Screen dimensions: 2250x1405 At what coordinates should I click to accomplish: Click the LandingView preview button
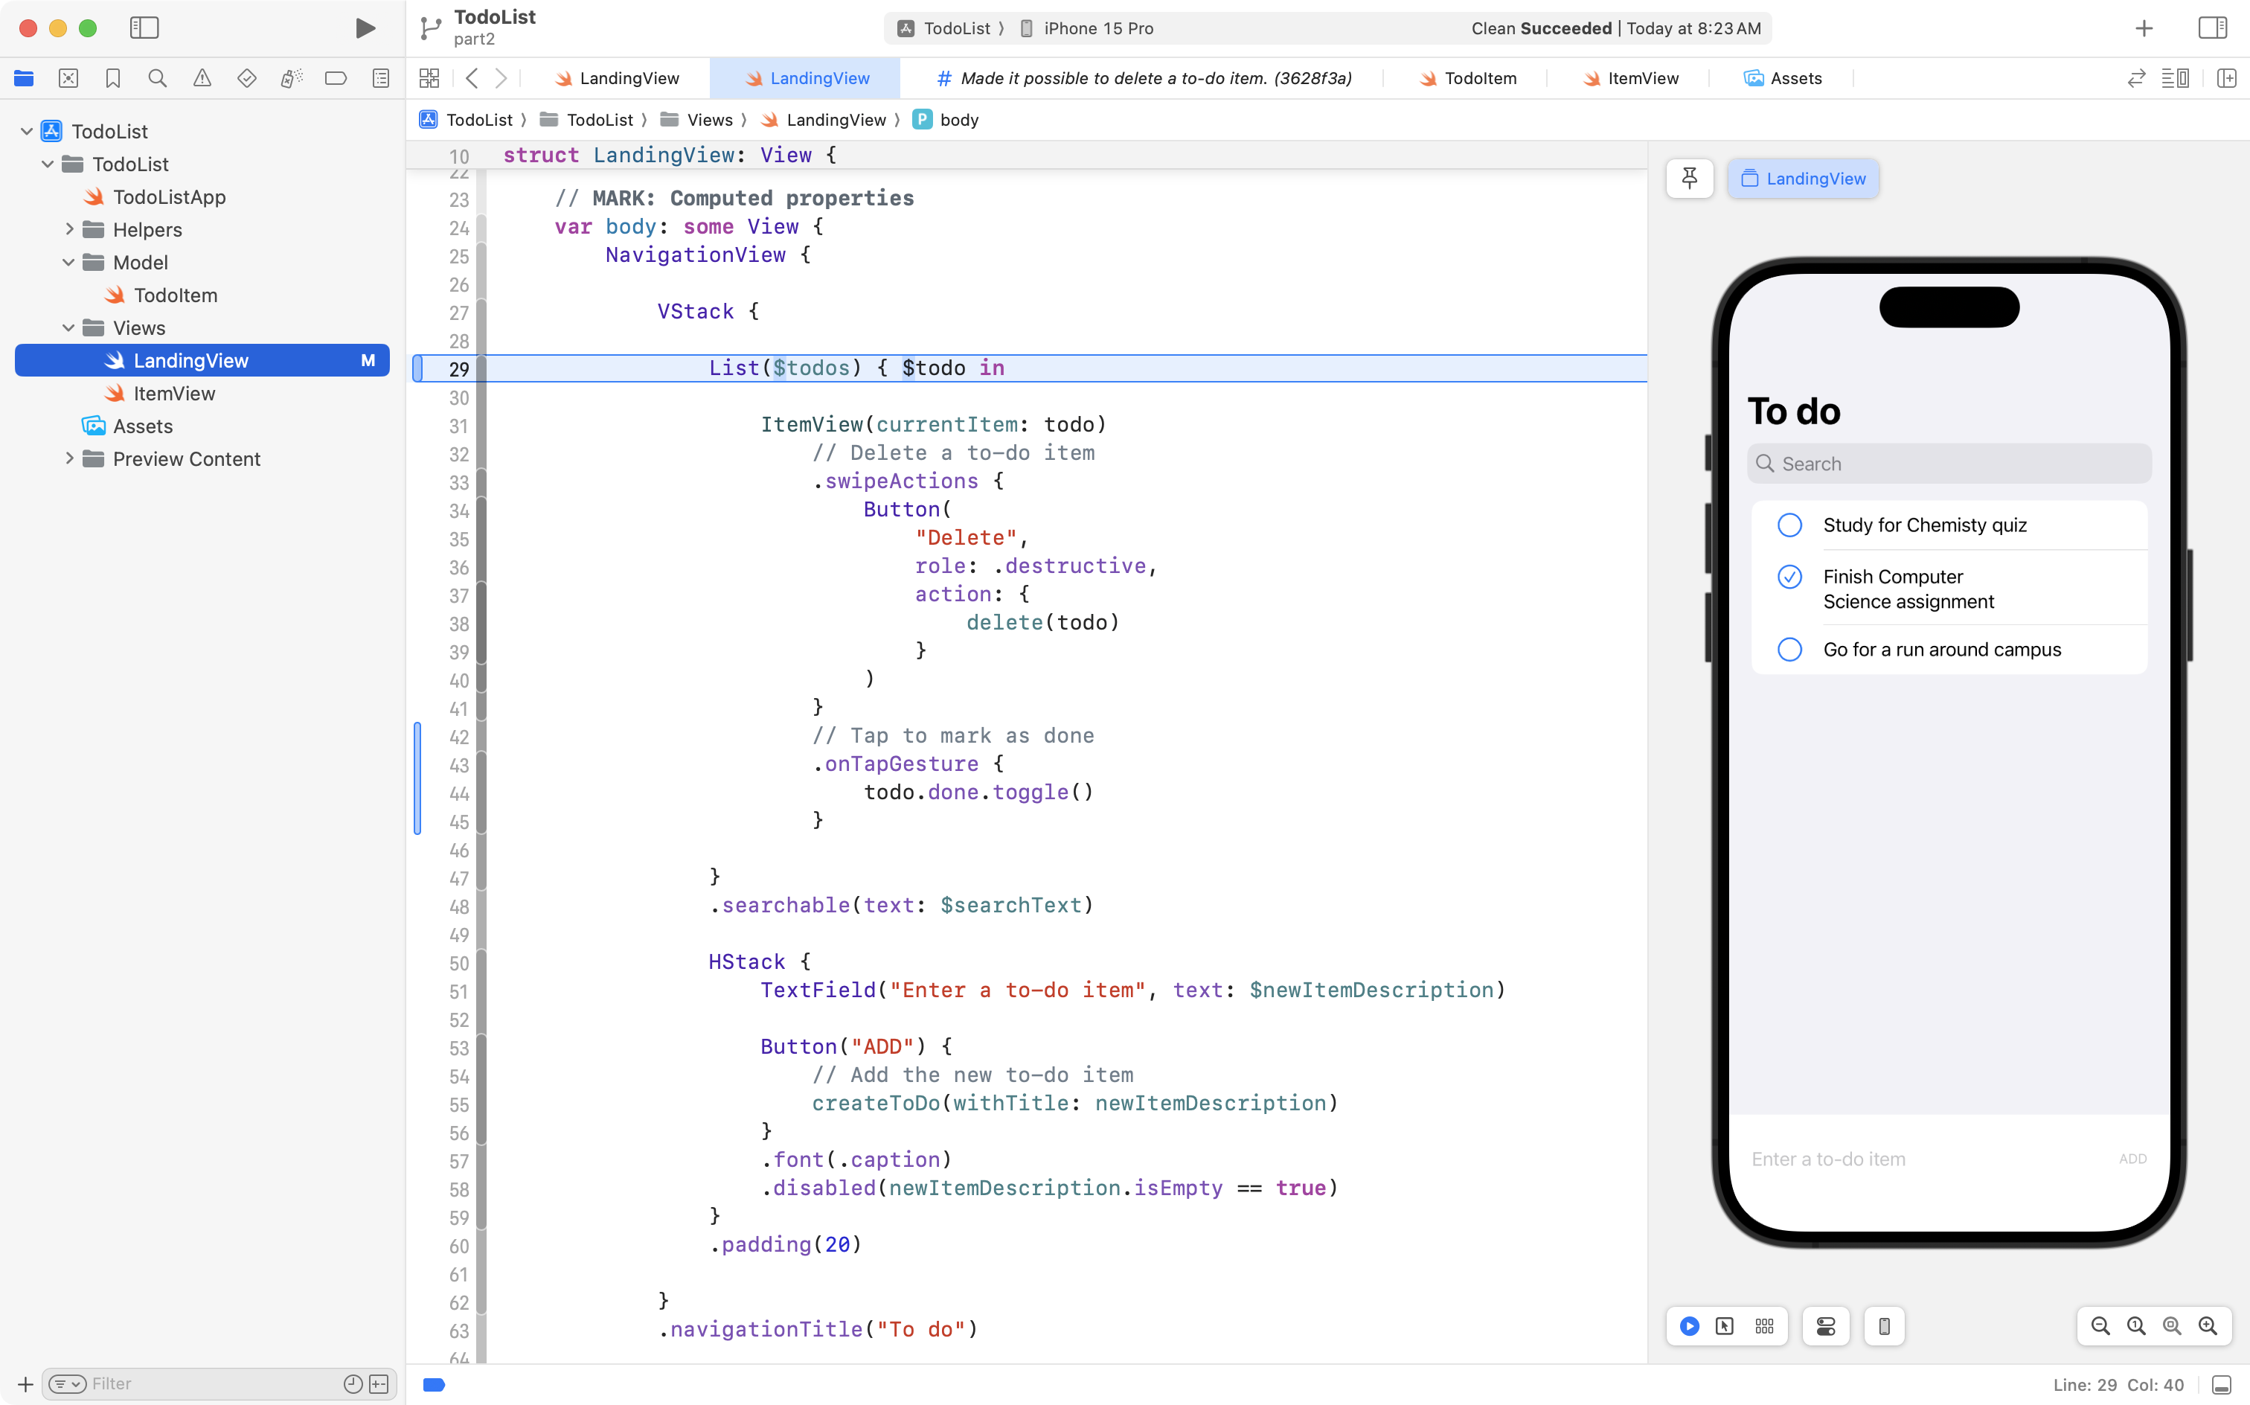[1802, 179]
